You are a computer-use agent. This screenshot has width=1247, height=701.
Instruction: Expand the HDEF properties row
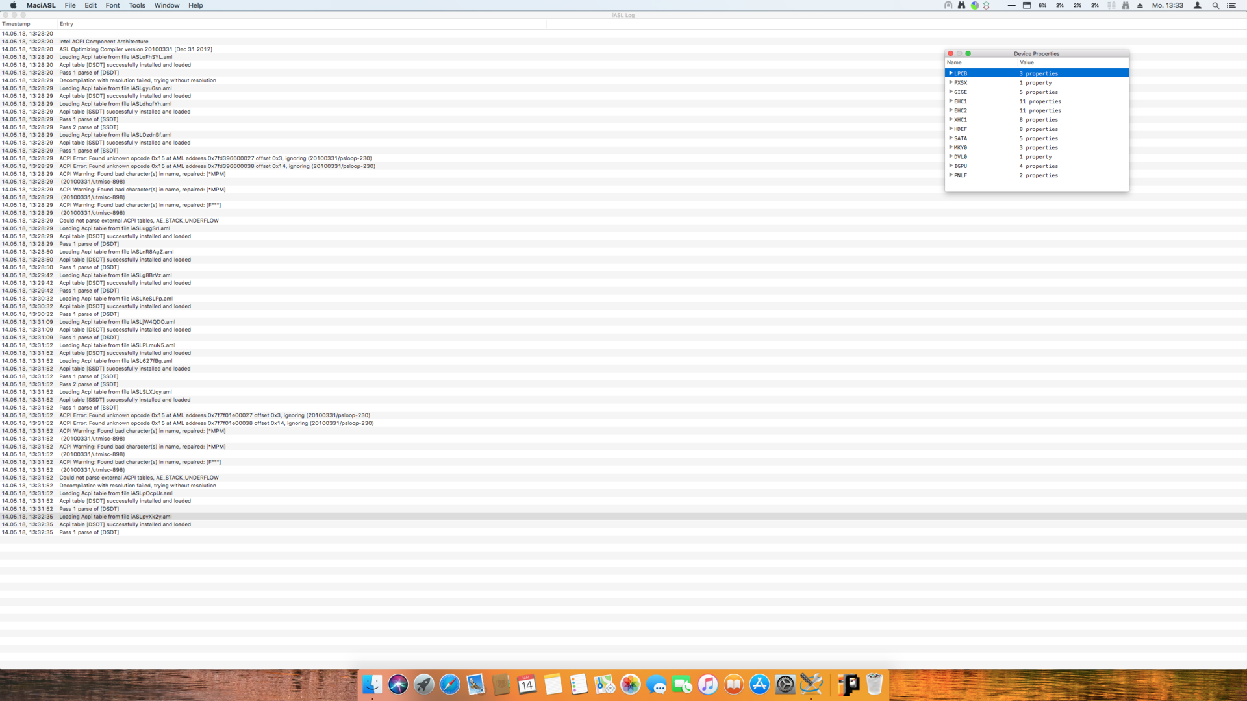951,129
